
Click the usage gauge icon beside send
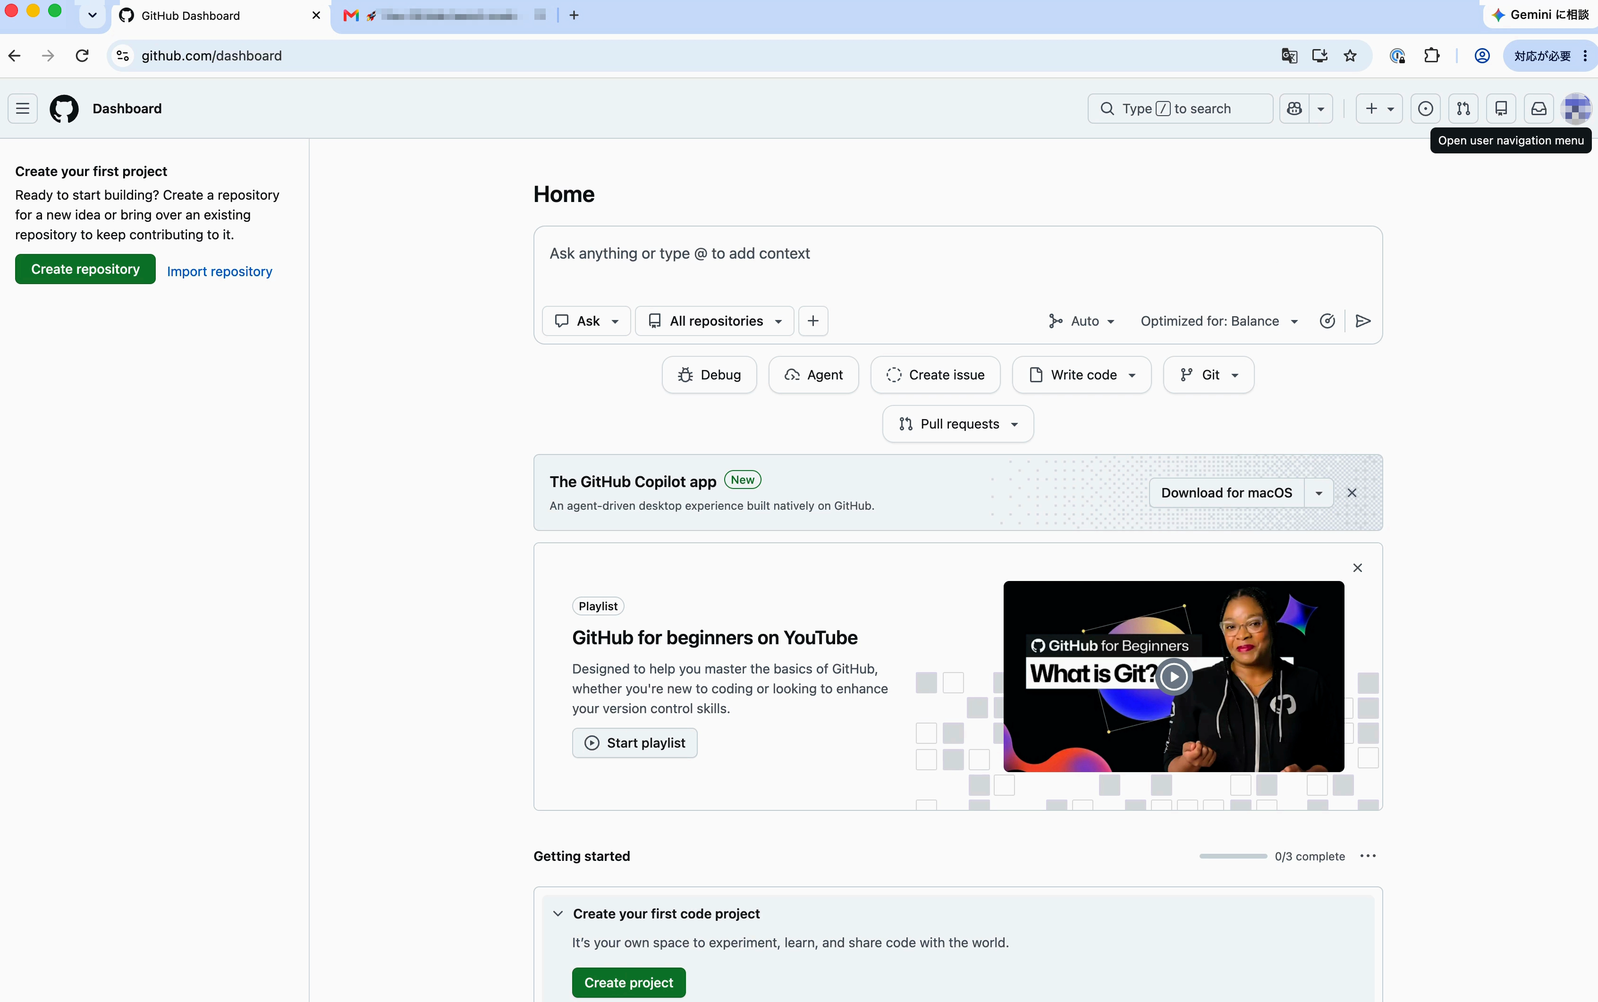click(1327, 321)
